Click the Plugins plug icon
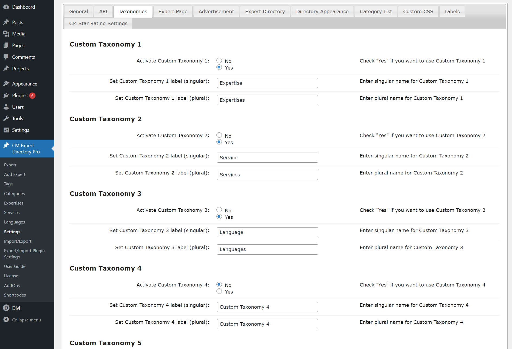This screenshot has height=349, width=512. pos(6,96)
